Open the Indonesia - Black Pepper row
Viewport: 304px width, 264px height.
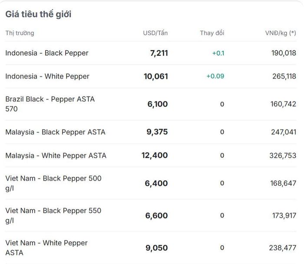click(151, 53)
